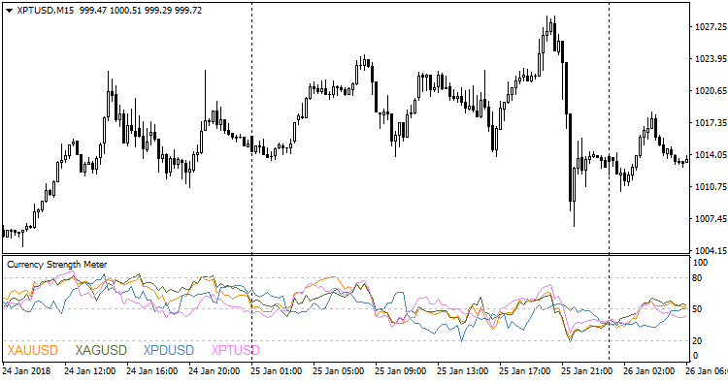Select the Currency Strength Meter indicator label
This screenshot has width=728, height=382.
click(x=56, y=265)
